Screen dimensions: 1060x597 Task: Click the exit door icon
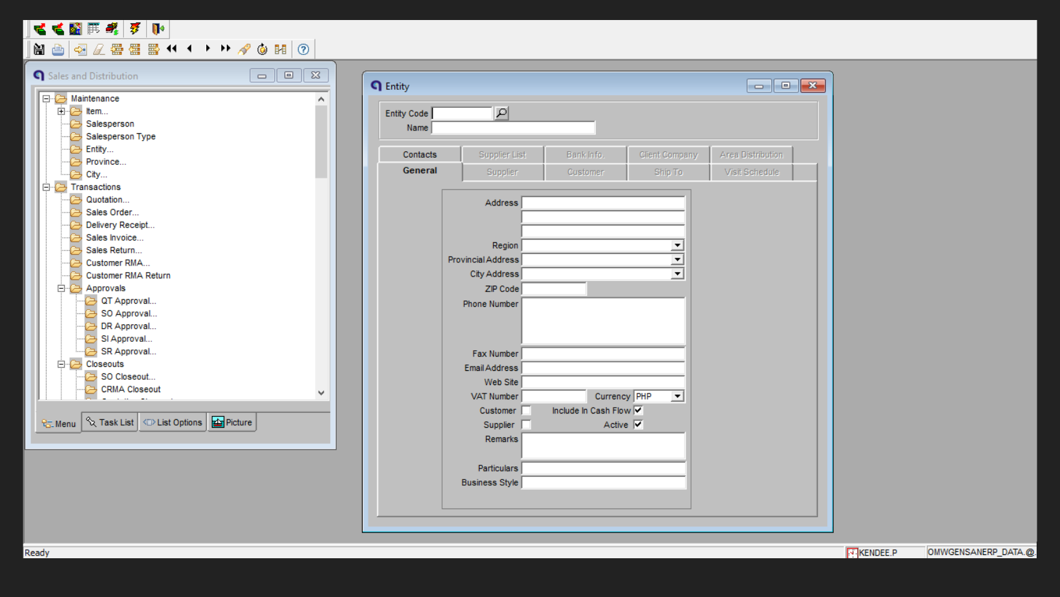158,28
